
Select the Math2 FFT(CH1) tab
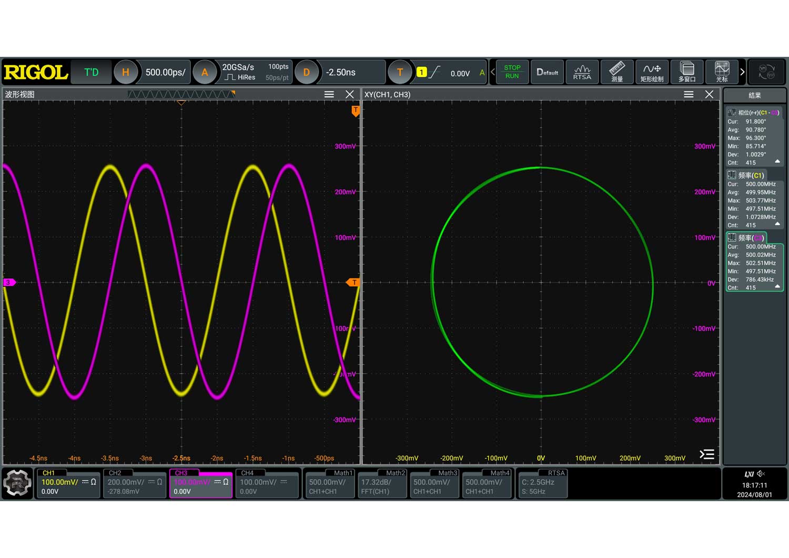[382, 483]
